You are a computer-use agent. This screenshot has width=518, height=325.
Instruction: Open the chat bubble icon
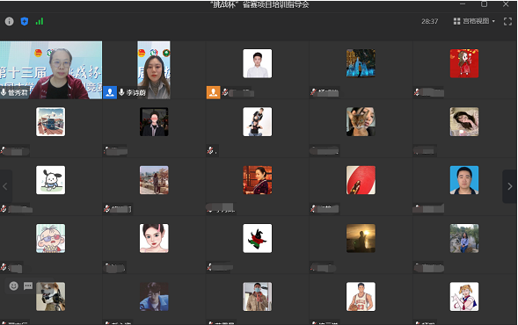click(x=28, y=285)
